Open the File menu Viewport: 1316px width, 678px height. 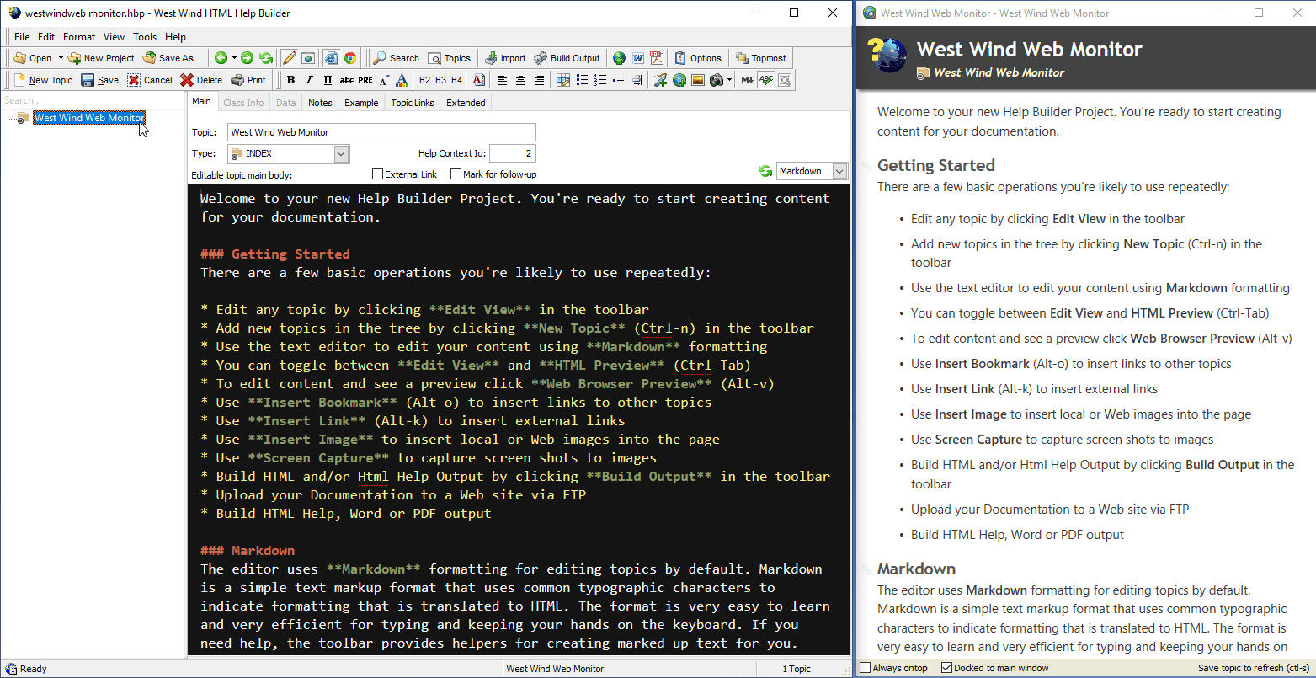(x=22, y=37)
